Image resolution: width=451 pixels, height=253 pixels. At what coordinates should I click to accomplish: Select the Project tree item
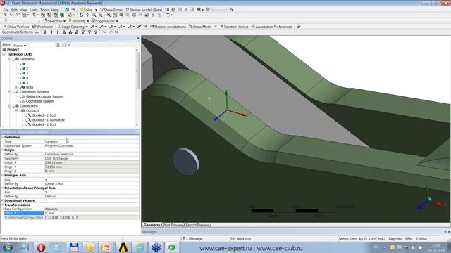13,50
